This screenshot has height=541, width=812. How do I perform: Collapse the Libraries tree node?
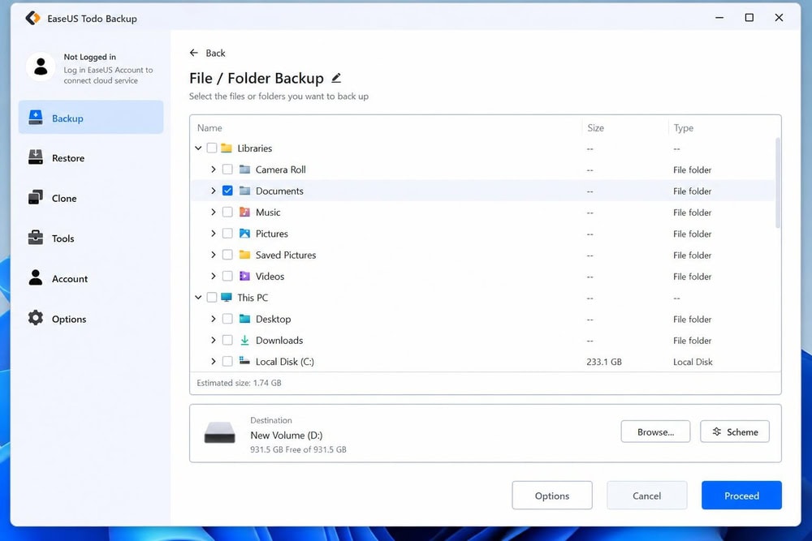click(x=198, y=148)
